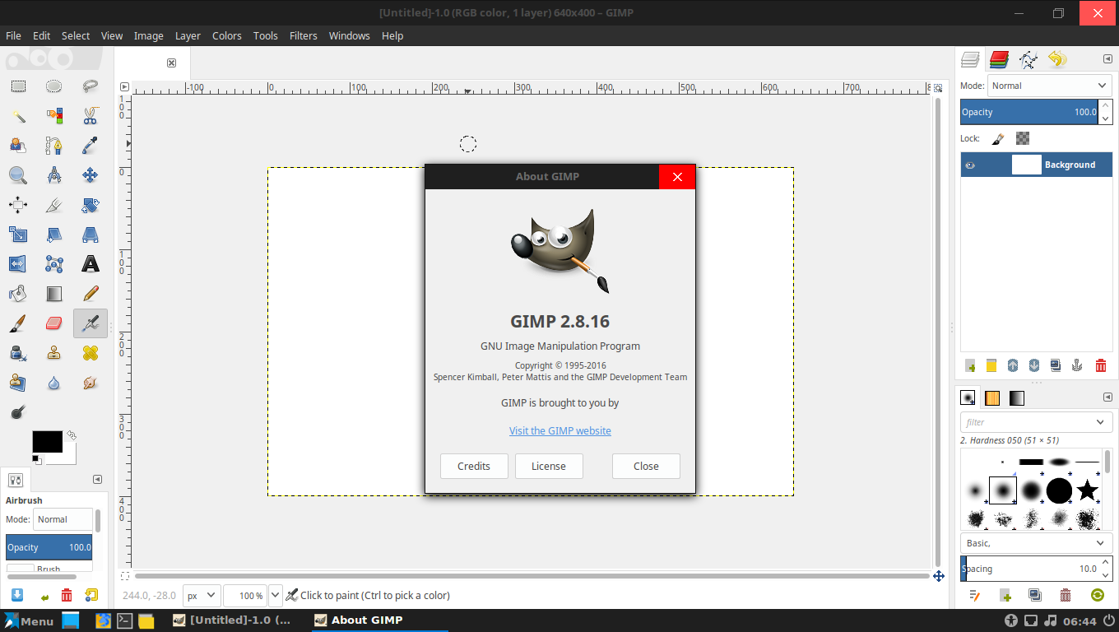
Task: Click the Close button in About dialog
Action: click(x=646, y=466)
